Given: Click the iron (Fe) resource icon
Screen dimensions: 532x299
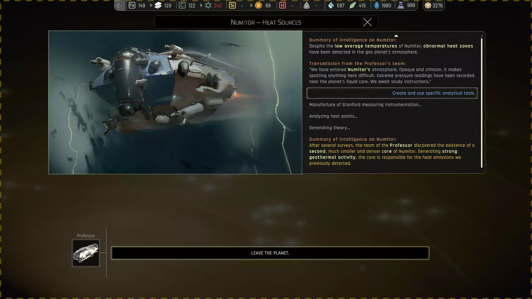Looking at the screenshot, I should [132, 5].
